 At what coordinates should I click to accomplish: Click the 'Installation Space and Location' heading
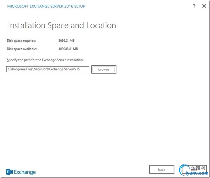pyautogui.click(x=62, y=25)
